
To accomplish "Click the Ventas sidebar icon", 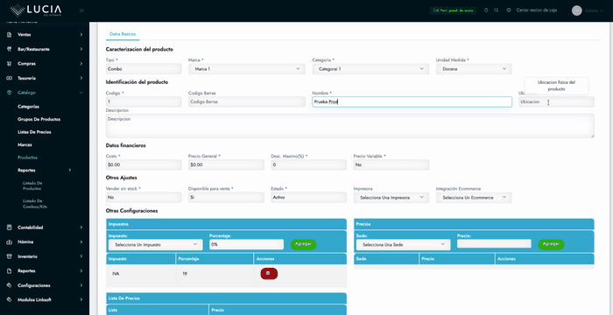I will tap(10, 35).
